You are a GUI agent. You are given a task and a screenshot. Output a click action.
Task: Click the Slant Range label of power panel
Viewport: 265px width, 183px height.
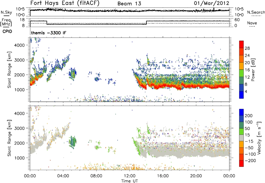(9, 70)
